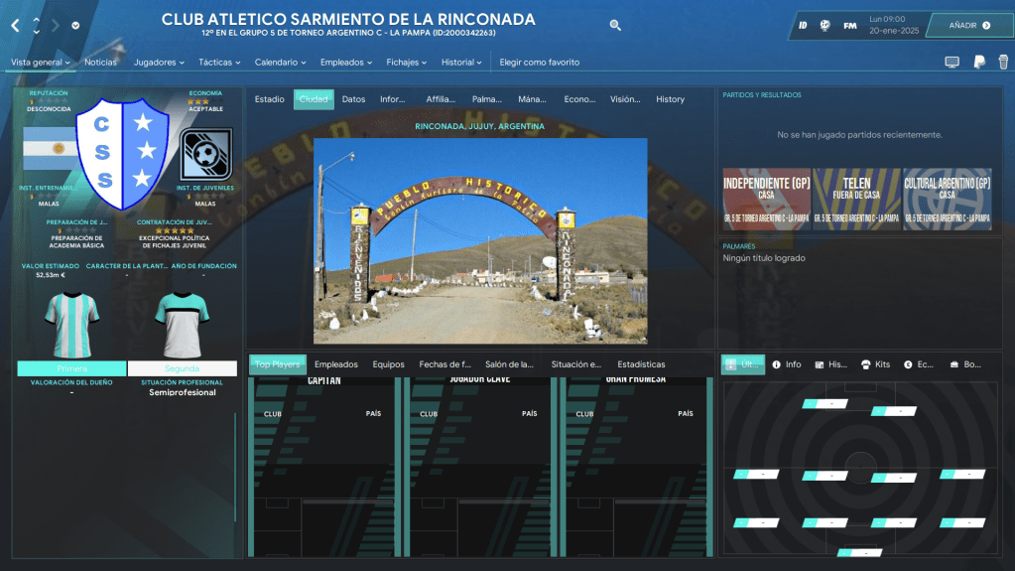This screenshot has height=571, width=1015.
Task: Select the Ciudad view tab
Action: point(314,99)
